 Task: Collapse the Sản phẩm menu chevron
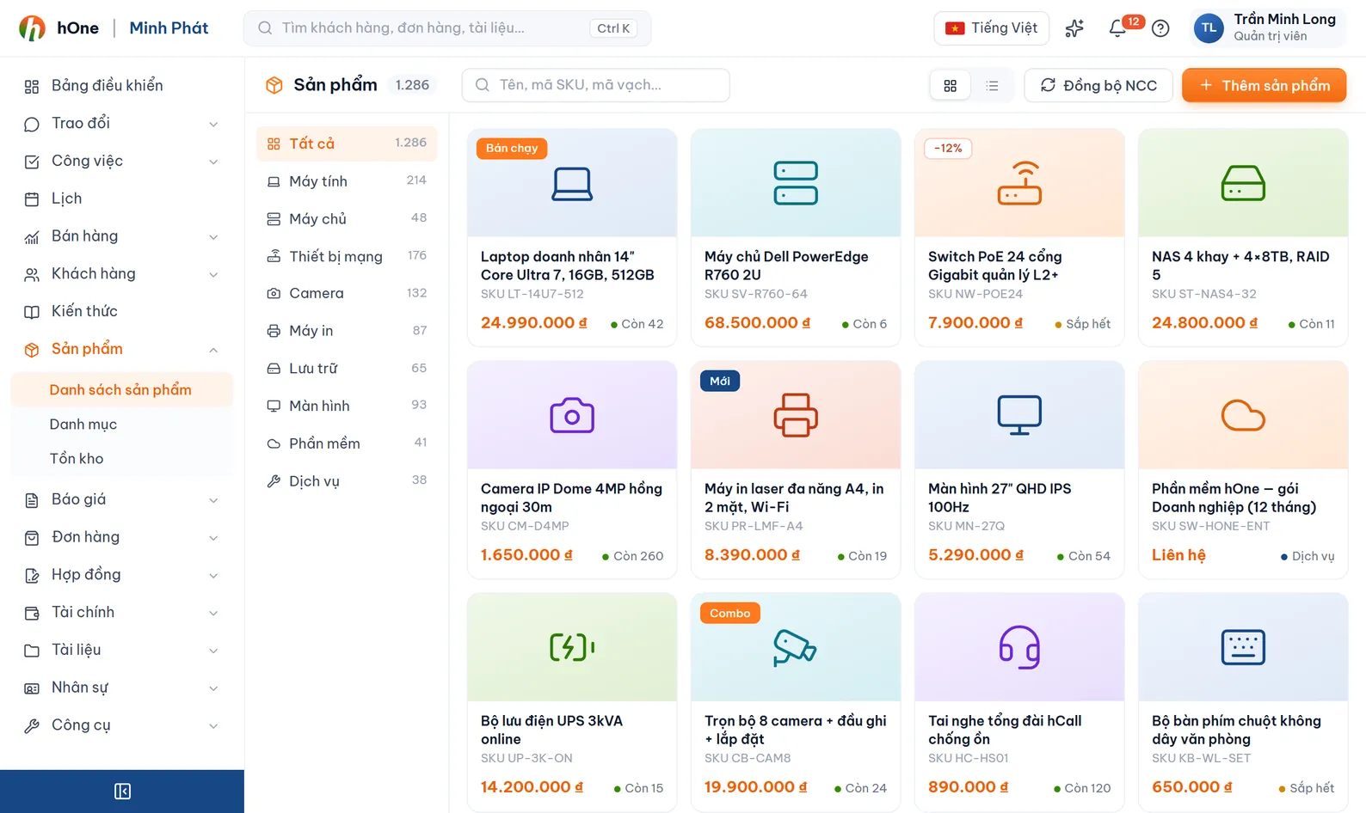(213, 350)
